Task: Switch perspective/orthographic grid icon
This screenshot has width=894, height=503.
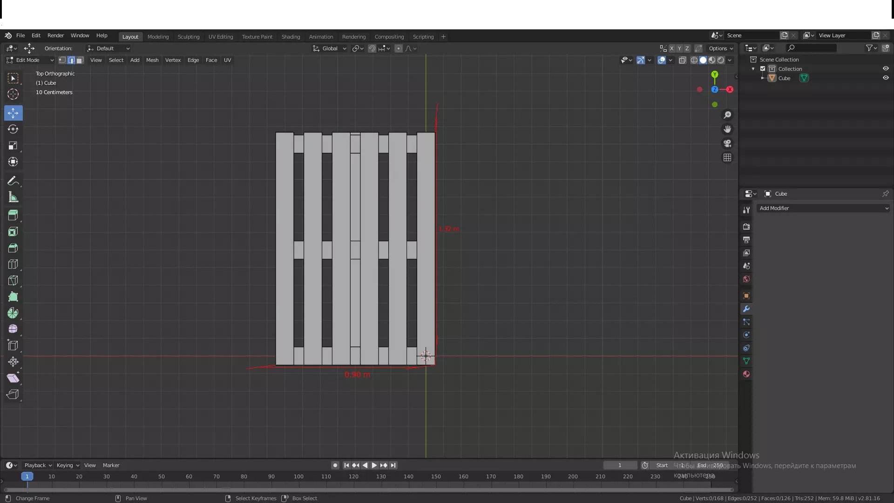Action: tap(727, 157)
